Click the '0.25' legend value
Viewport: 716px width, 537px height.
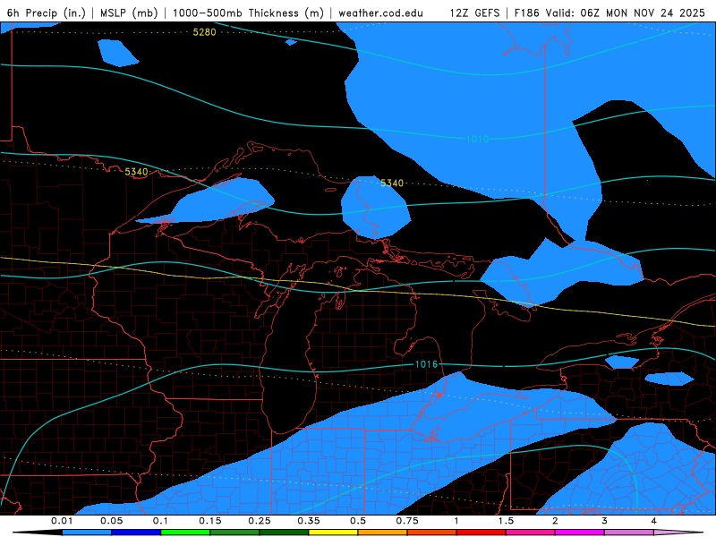click(x=260, y=521)
